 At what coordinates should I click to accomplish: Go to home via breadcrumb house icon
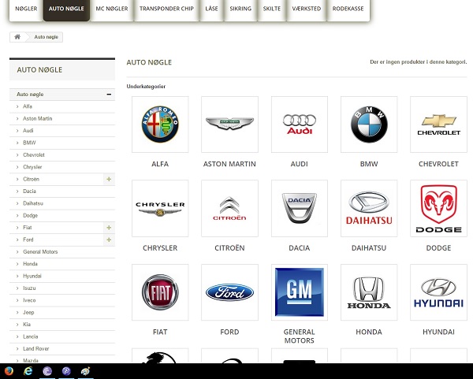point(17,37)
